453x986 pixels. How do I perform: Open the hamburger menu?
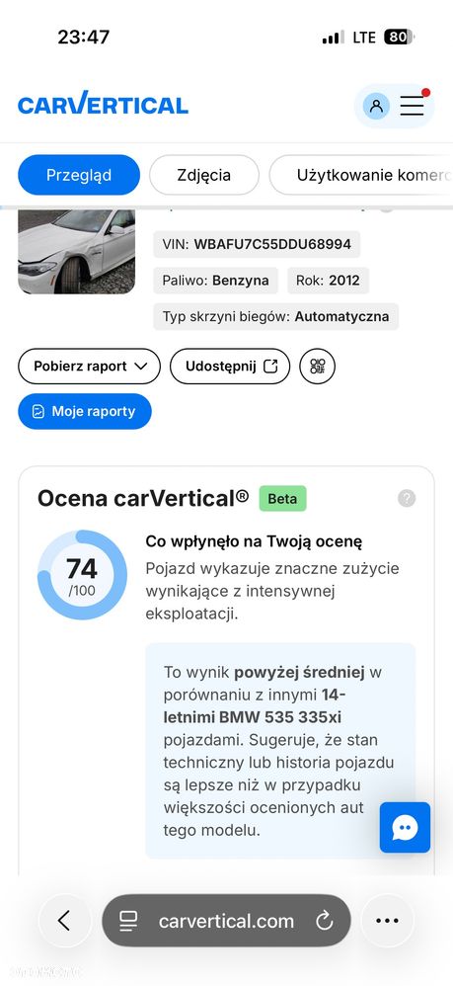pos(413,106)
